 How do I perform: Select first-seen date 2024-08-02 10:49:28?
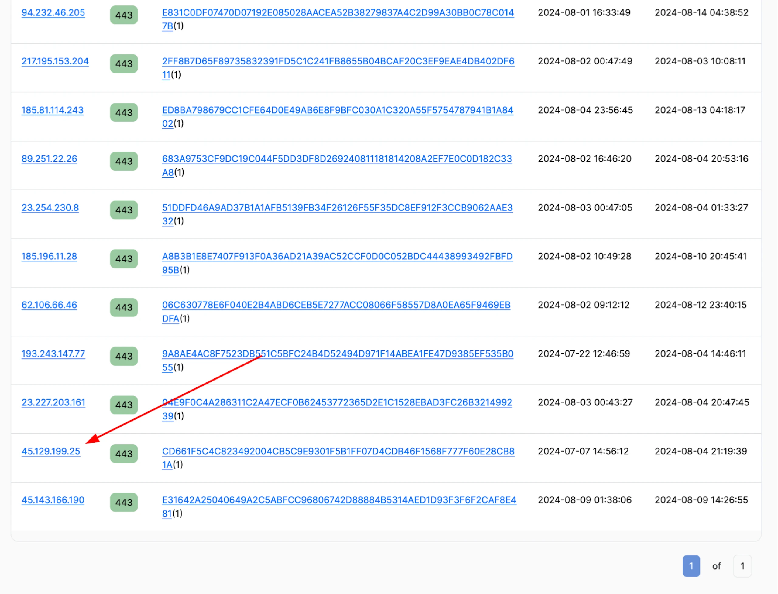coord(585,256)
